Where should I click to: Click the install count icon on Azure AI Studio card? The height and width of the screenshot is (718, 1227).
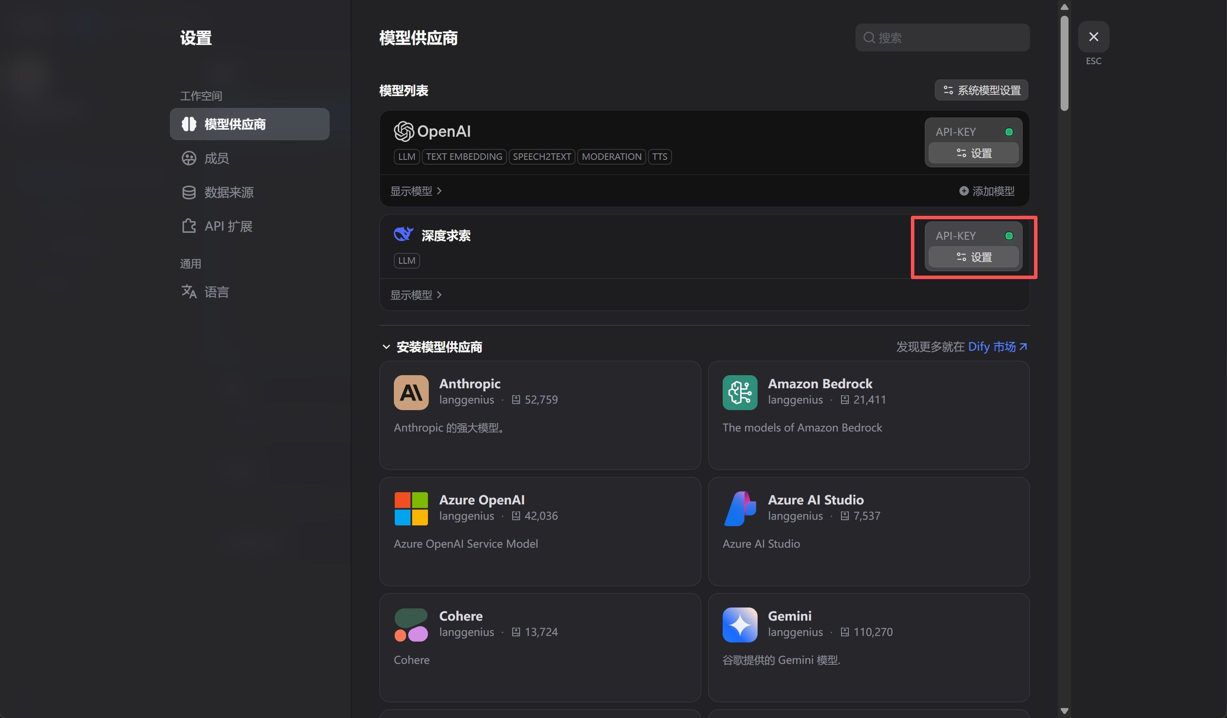point(845,516)
